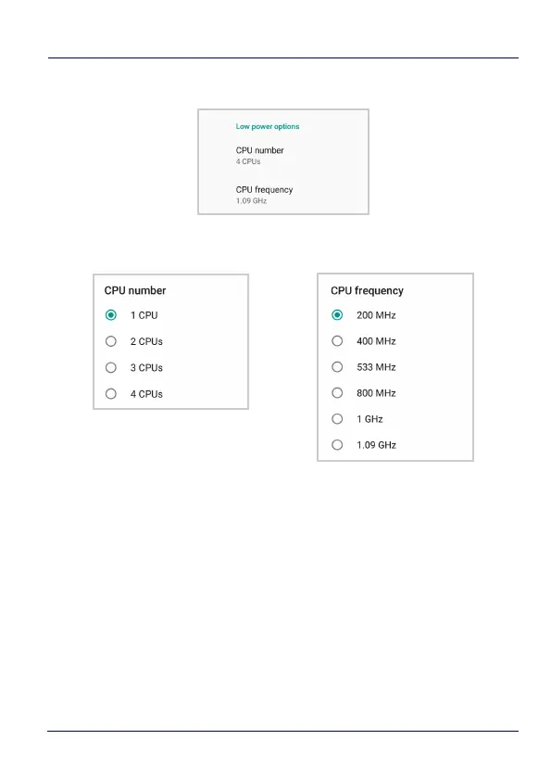Viewport: 551px width, 778px height.
Task: Click the Low power options header
Action: pyautogui.click(x=268, y=126)
